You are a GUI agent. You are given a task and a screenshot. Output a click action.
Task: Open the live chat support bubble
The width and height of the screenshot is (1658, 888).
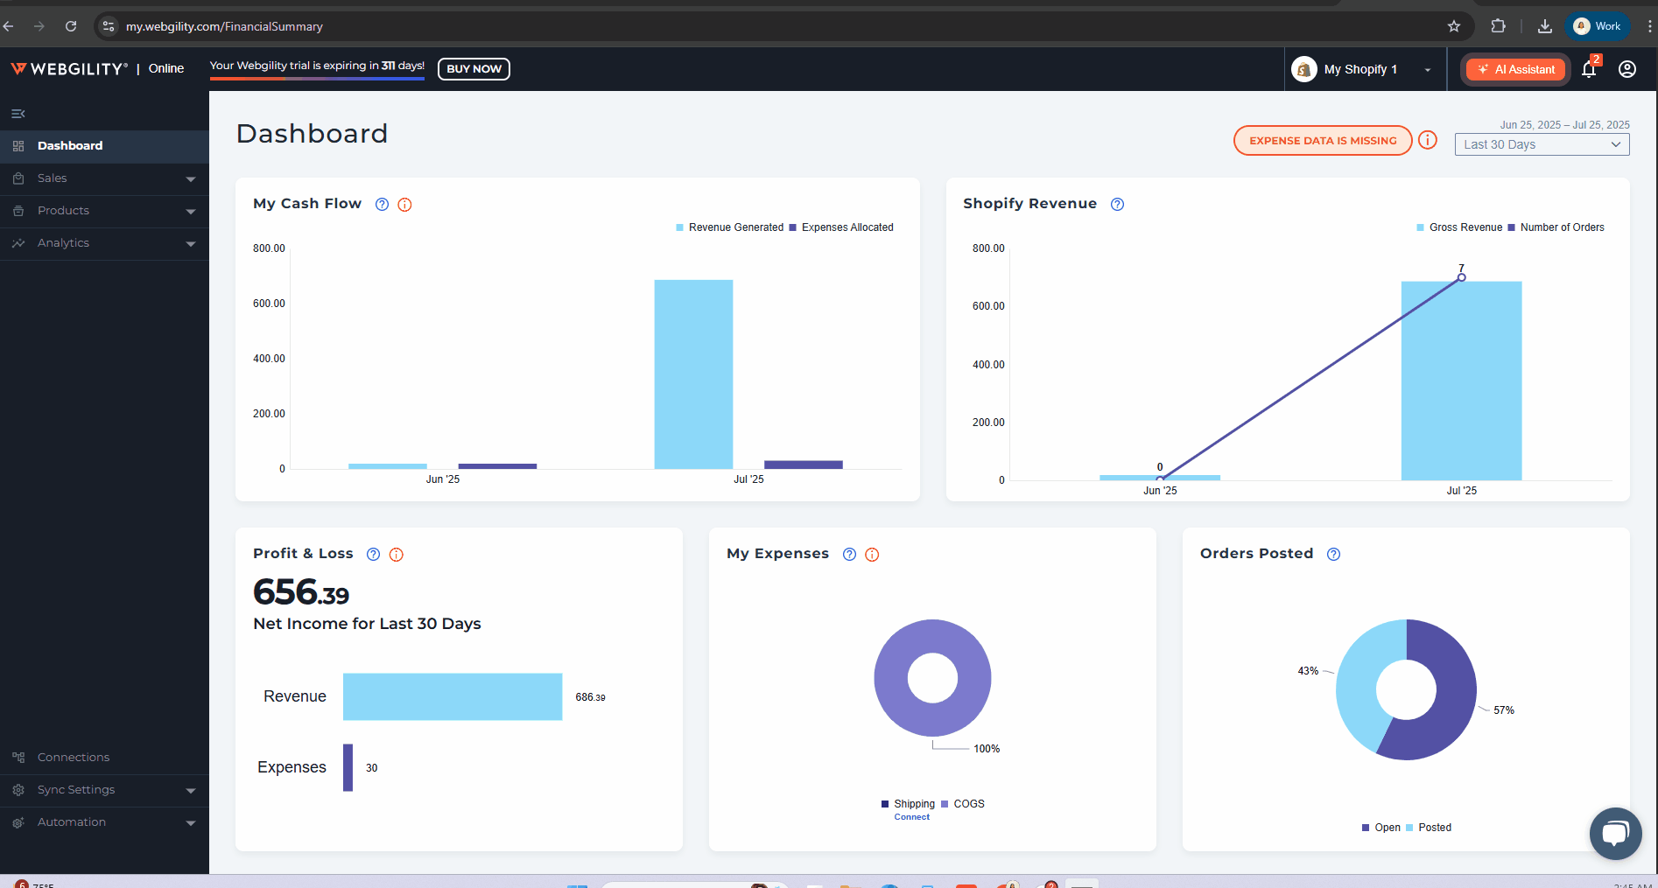click(1615, 833)
